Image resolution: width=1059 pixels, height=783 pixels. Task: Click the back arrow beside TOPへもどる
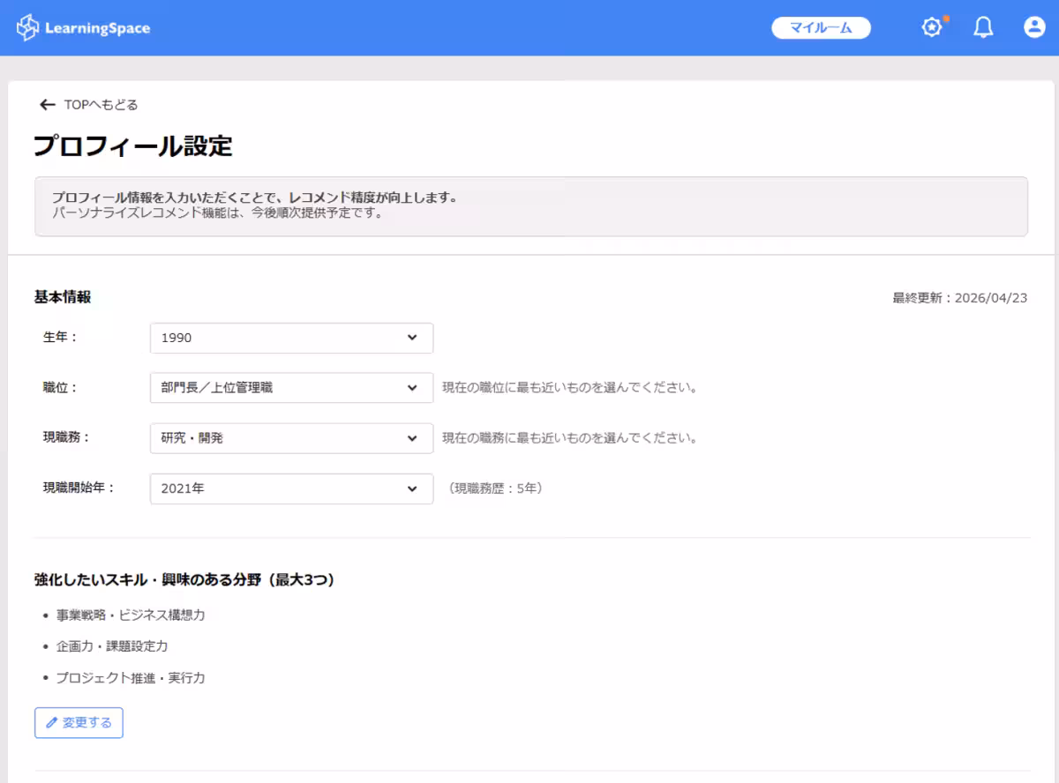[x=48, y=105]
